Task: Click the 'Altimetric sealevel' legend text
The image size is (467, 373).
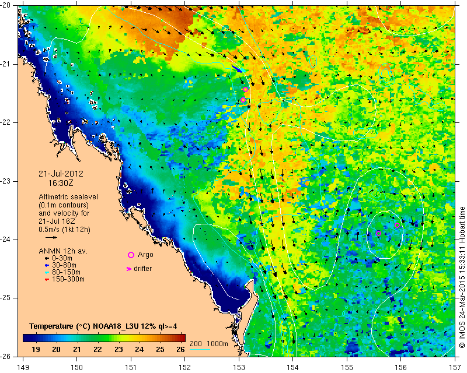Action: tap(68, 197)
